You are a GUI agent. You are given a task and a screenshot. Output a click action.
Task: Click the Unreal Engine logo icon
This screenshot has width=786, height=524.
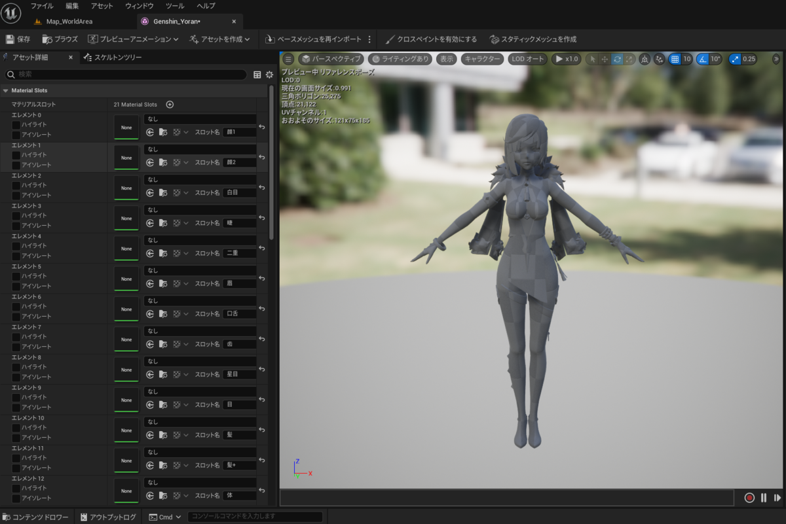11,13
